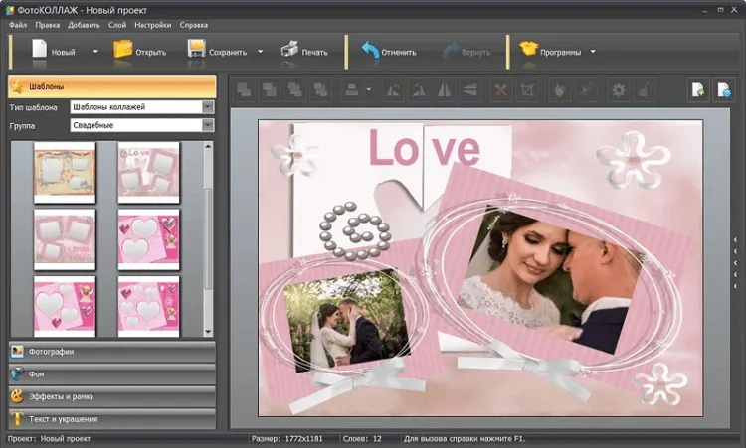Open the Тип шаблона dropdown

tap(208, 107)
